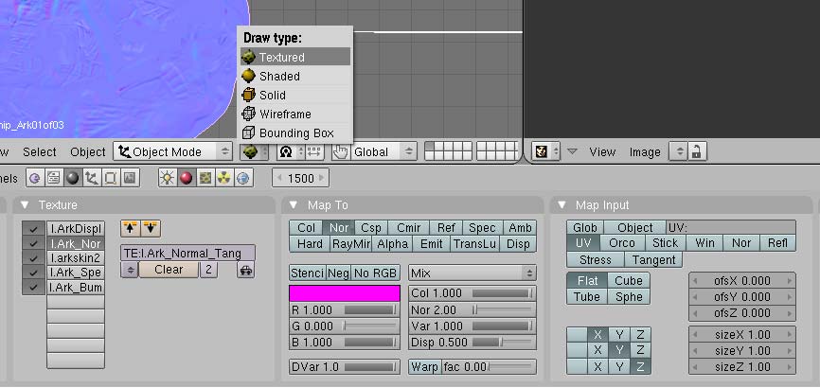This screenshot has height=388, width=820.
Task: Click the rotation pivot icon
Action: tap(286, 152)
